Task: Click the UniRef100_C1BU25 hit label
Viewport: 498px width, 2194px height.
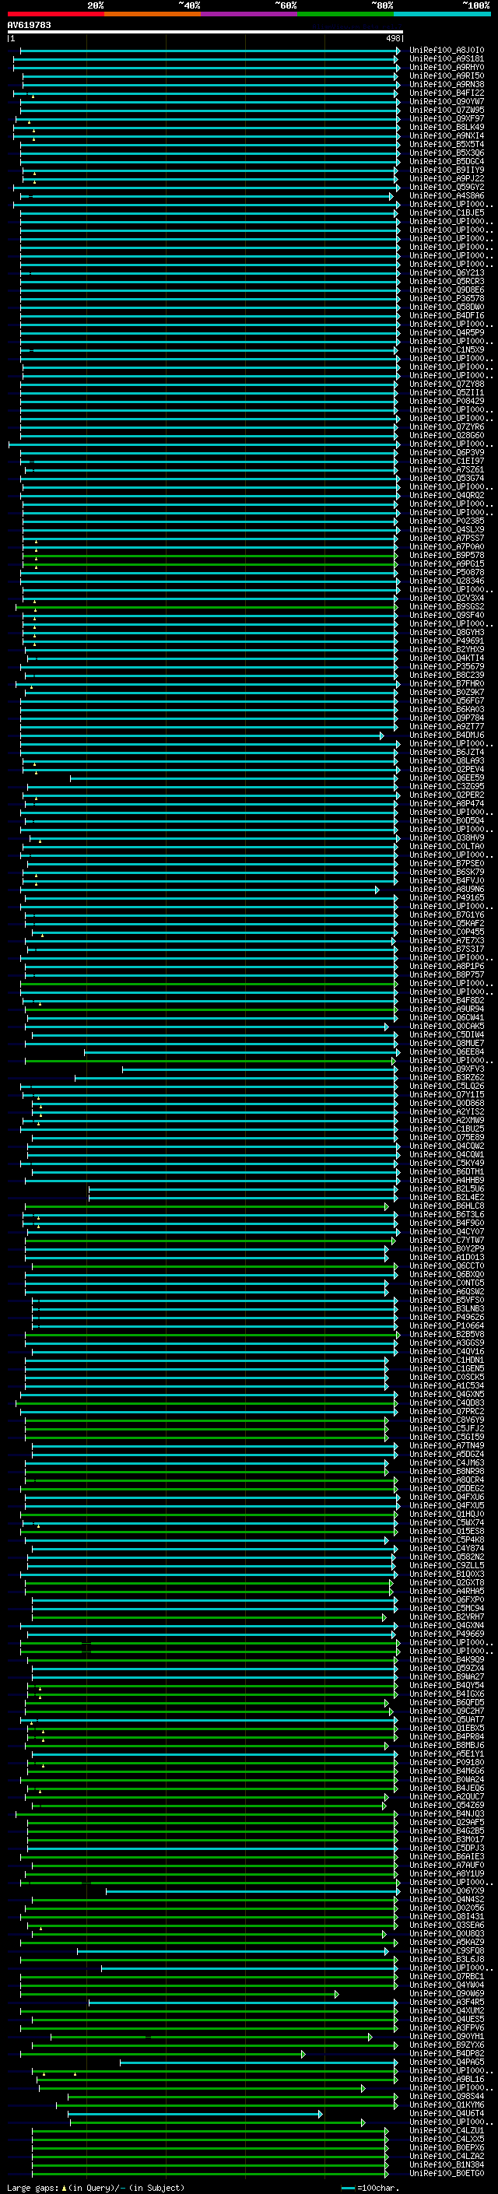Action: pos(447,1129)
